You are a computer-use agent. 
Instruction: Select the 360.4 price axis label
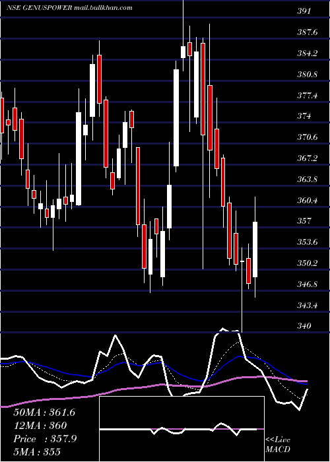[x=308, y=201]
